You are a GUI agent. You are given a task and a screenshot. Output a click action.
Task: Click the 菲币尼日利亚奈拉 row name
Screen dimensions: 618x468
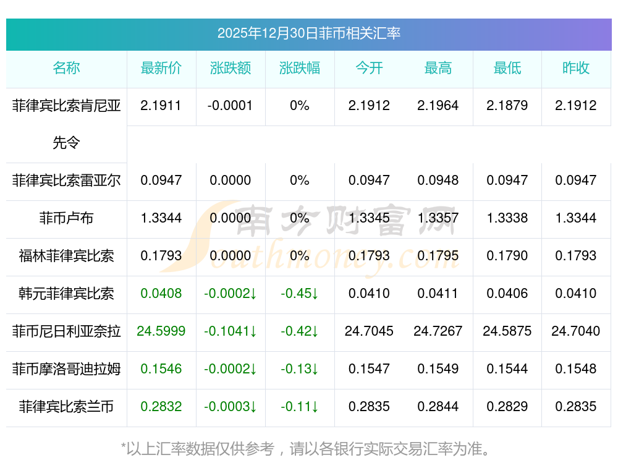pos(66,331)
